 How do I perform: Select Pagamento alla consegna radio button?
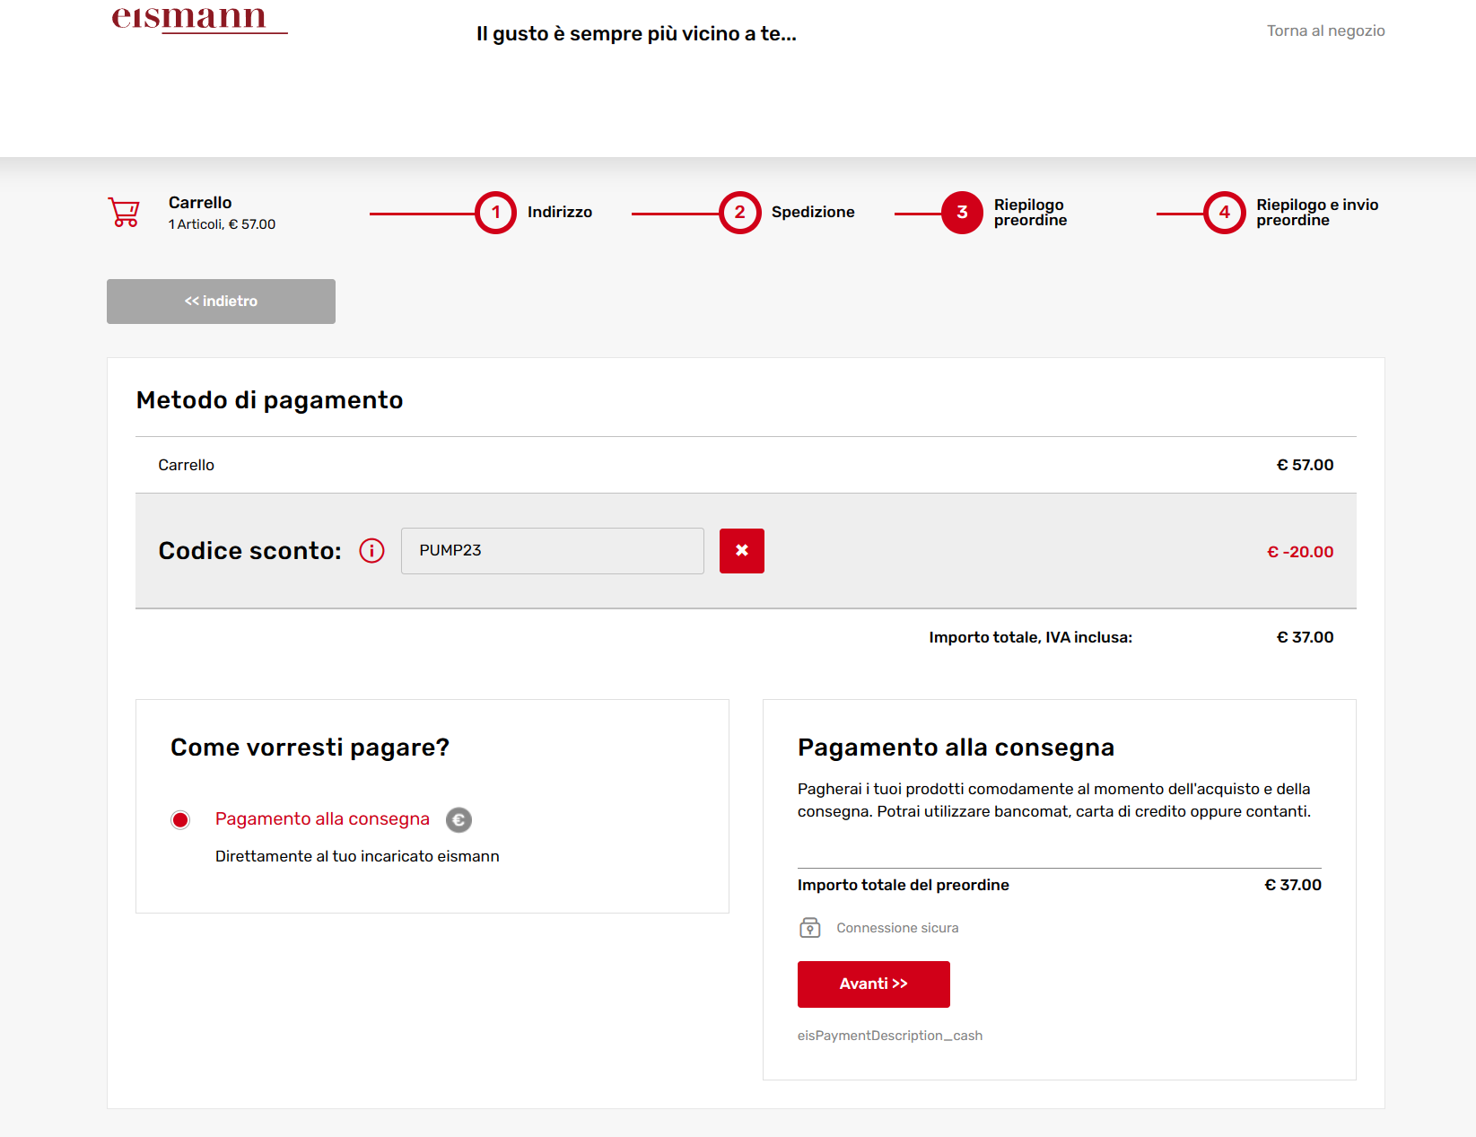(180, 819)
